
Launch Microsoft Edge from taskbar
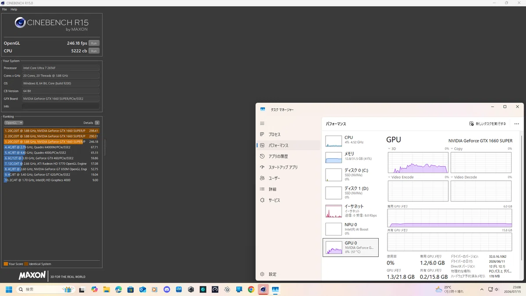(x=118, y=289)
